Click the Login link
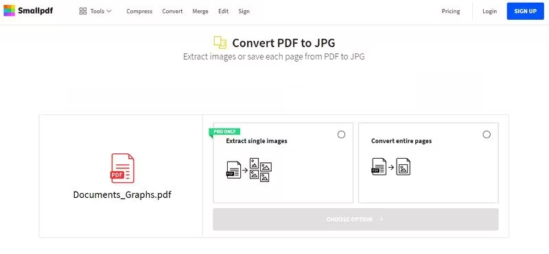The width and height of the screenshot is (549, 254). (489, 11)
